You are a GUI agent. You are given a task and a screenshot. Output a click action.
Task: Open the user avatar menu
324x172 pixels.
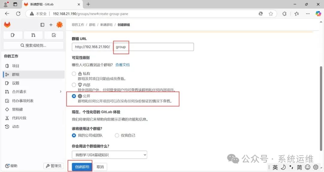(x=59, y=25)
